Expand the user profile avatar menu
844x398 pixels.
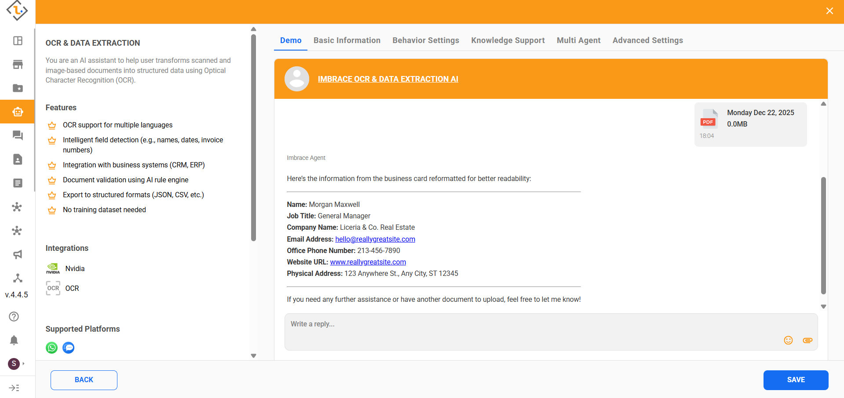tap(15, 364)
